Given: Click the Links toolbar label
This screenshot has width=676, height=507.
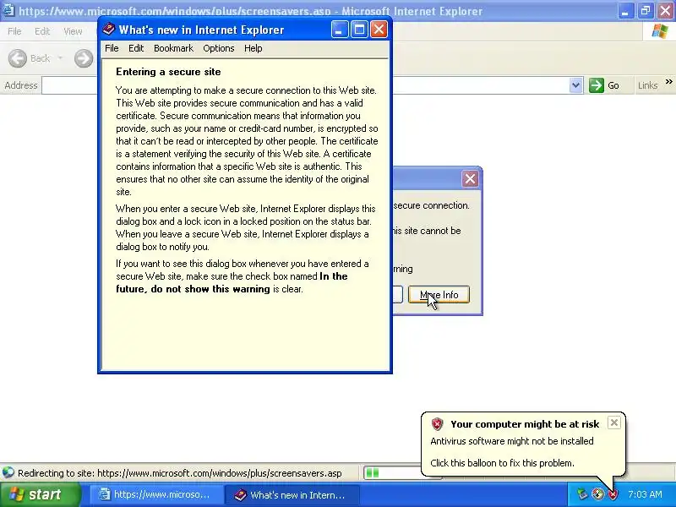Looking at the screenshot, I should [647, 85].
